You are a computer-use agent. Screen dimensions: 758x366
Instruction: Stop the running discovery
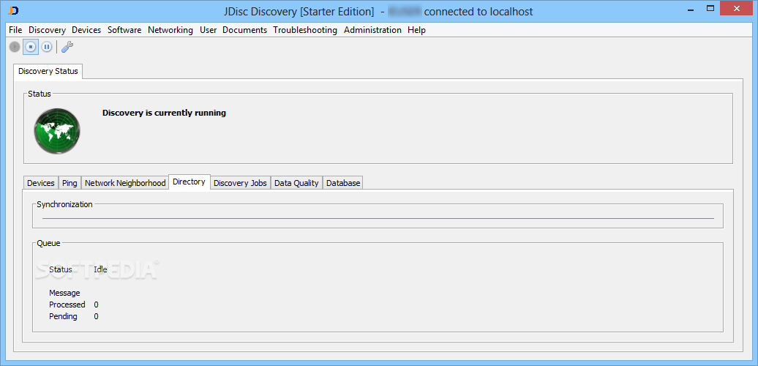(x=31, y=47)
